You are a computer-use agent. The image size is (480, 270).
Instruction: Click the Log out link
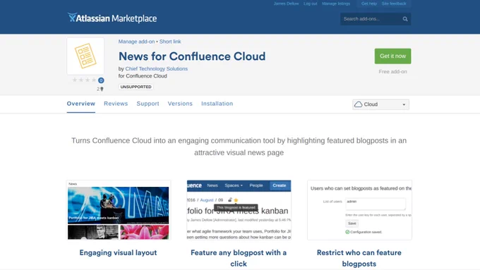coord(310,4)
